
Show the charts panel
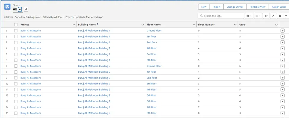point(280,16)
